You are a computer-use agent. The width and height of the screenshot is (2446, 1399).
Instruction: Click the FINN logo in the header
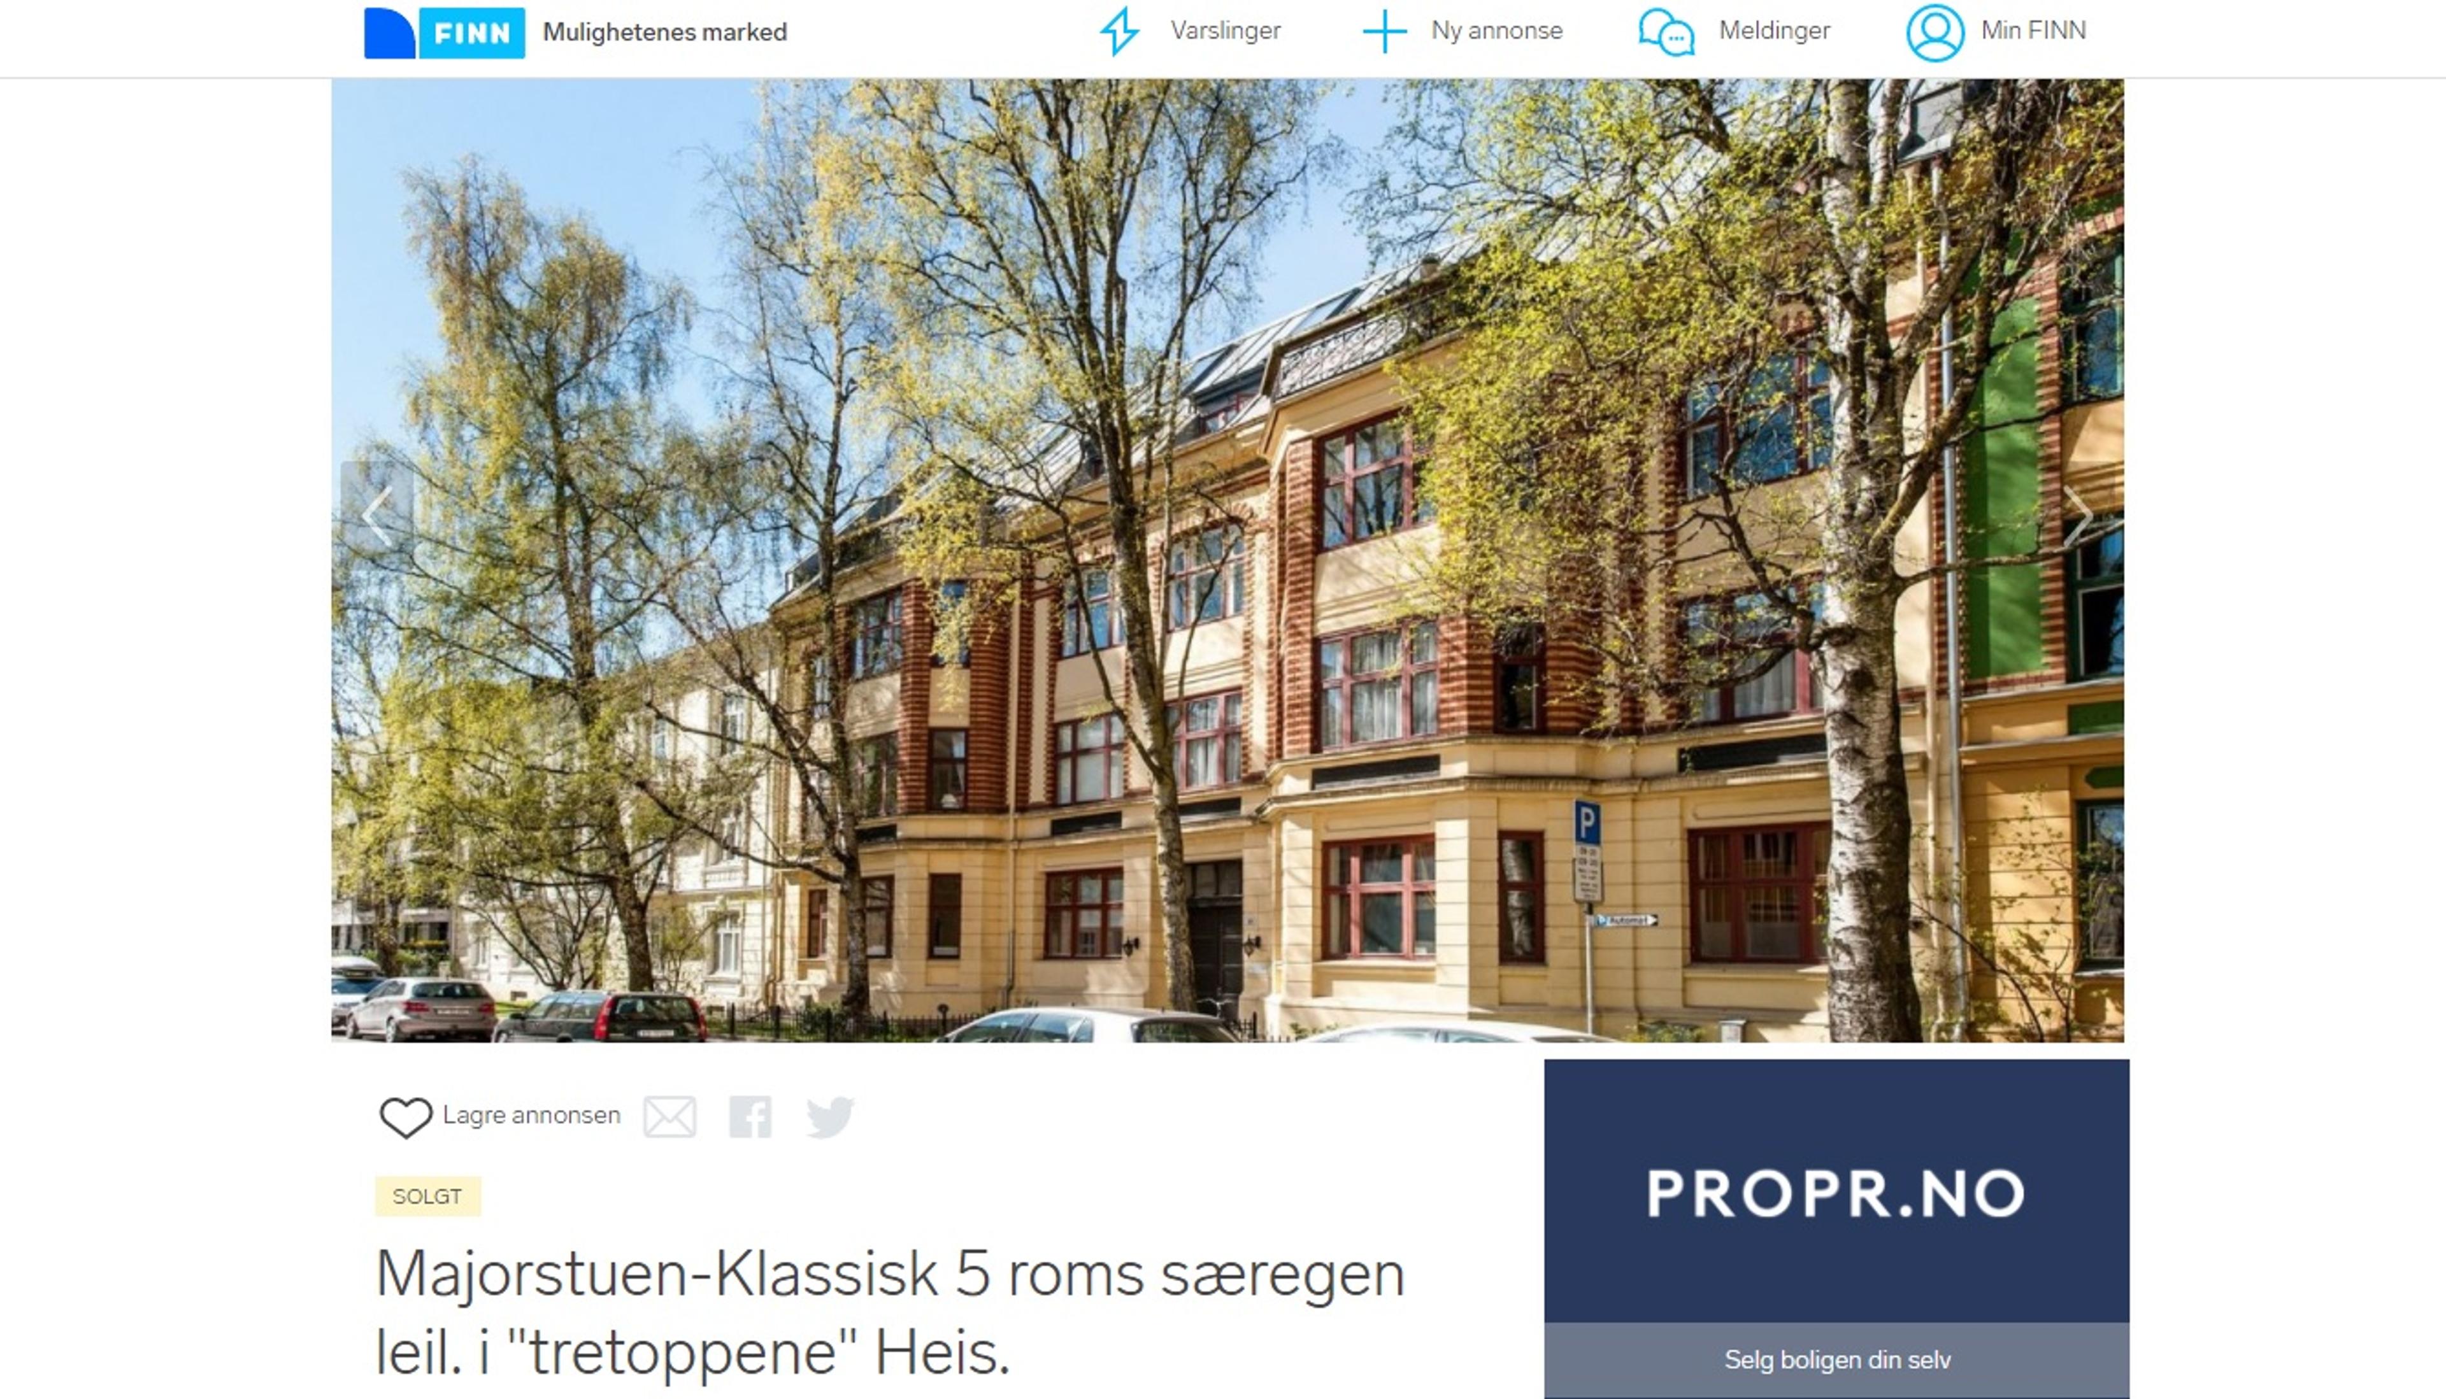tap(444, 32)
